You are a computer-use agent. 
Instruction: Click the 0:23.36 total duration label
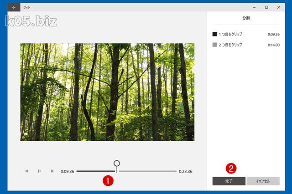pos(186,171)
